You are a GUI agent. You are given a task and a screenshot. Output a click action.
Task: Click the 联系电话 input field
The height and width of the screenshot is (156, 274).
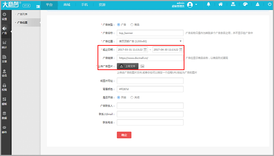(150, 122)
